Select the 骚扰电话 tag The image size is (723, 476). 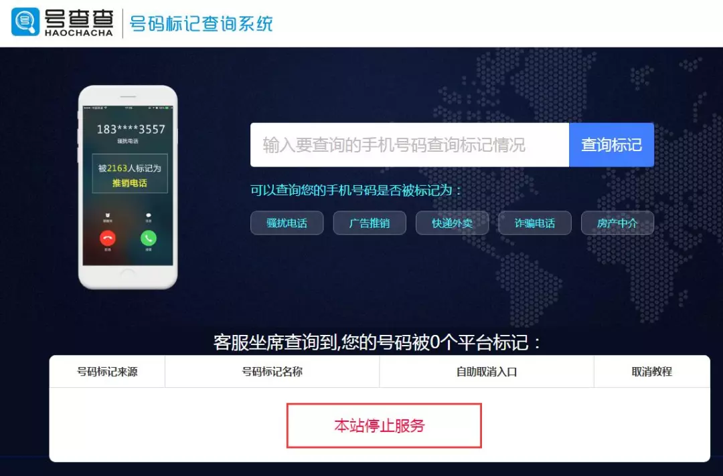287,223
